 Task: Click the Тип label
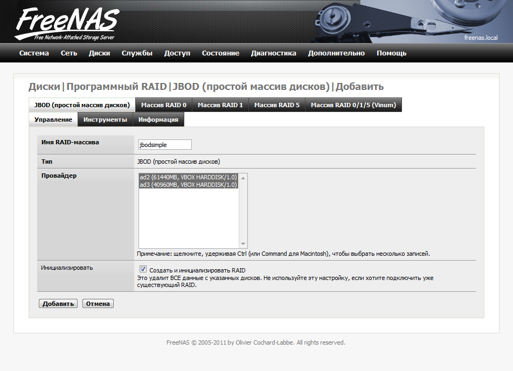(47, 162)
